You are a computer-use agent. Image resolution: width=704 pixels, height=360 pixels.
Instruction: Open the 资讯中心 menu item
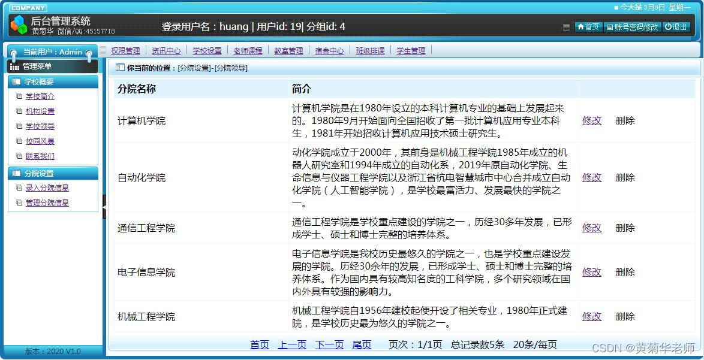pos(166,50)
